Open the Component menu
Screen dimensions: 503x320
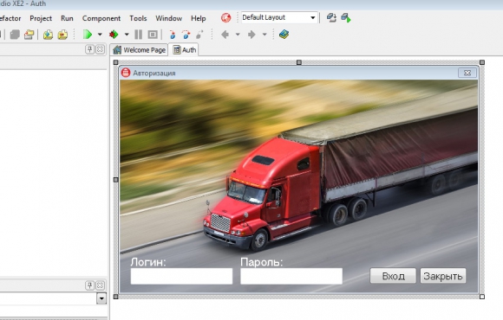[101, 18]
